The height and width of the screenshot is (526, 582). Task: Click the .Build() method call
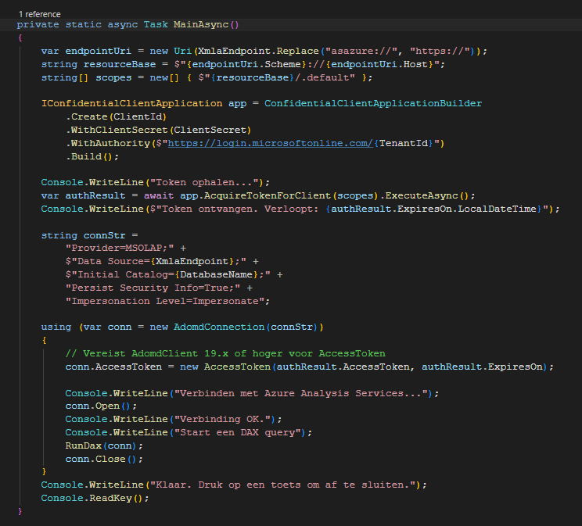92,156
